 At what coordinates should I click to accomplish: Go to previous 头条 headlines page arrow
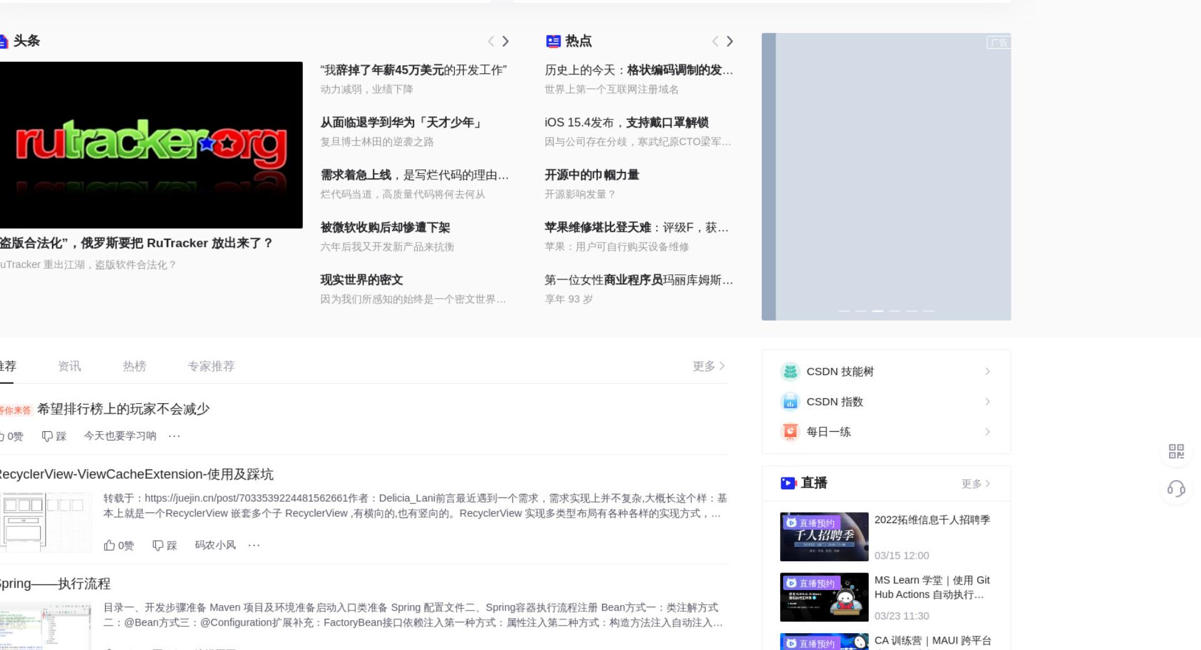[491, 41]
